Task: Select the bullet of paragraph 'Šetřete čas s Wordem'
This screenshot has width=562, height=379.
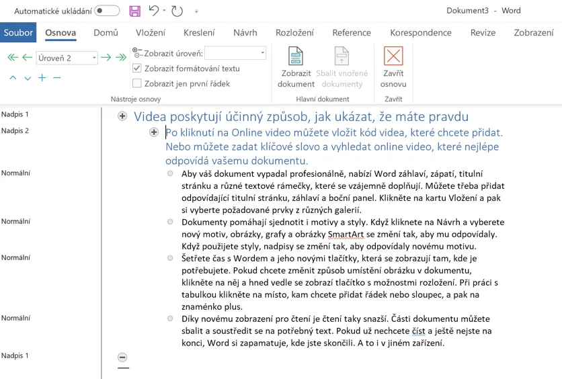Action: 170,258
